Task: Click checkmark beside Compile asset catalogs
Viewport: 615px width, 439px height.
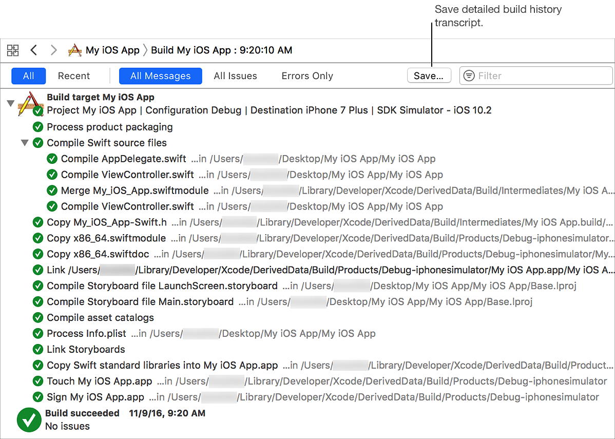Action: (38, 318)
